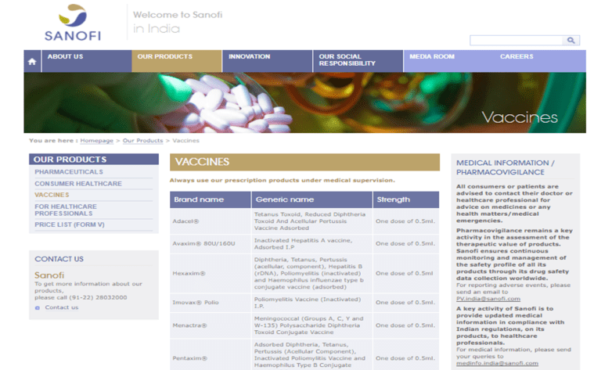Screen dimensions: 594x370
Task: Open the Our Products menu
Action: click(x=164, y=57)
